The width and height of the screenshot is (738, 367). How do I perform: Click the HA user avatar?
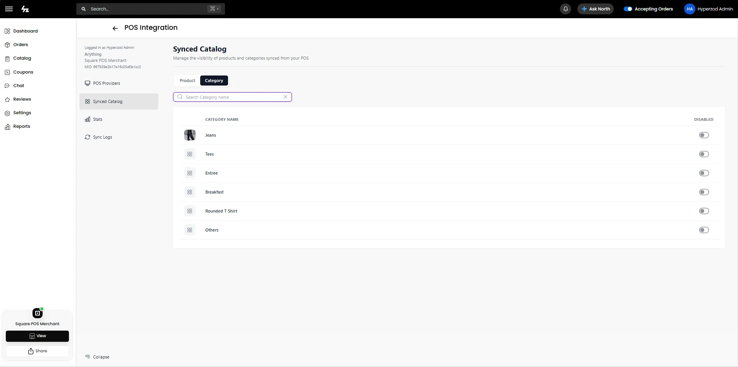point(690,9)
